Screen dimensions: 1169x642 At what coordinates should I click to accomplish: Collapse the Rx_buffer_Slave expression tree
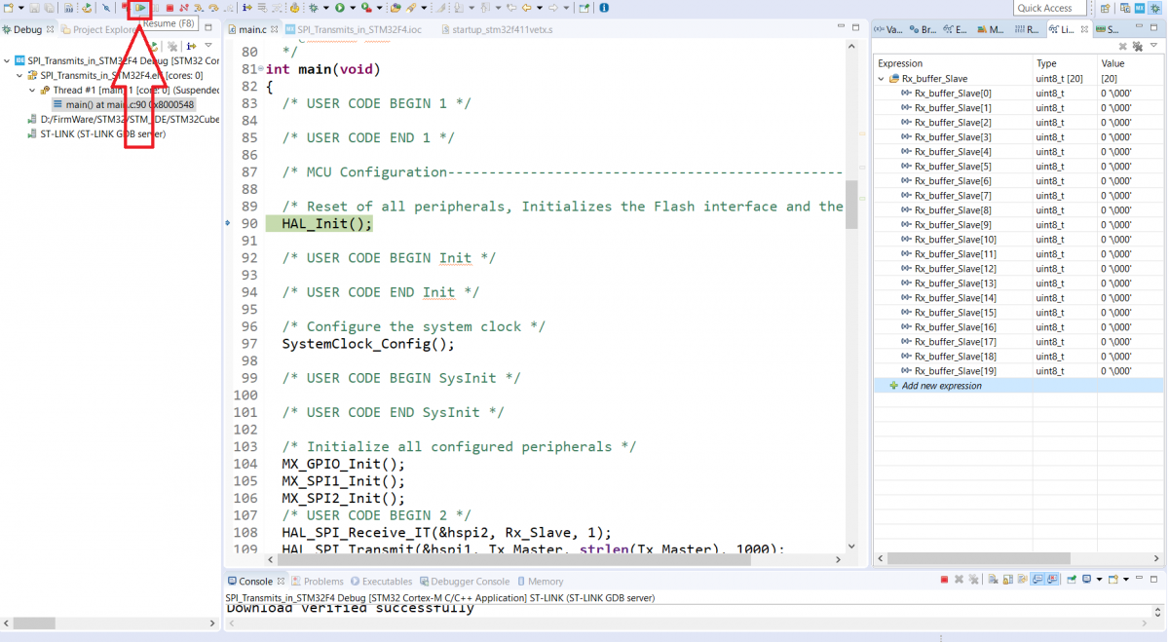pyautogui.click(x=882, y=79)
